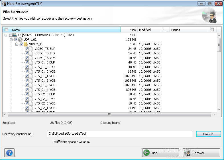
Task: Click the file icon of VTS_01_0.IFO
Action: point(31,67)
